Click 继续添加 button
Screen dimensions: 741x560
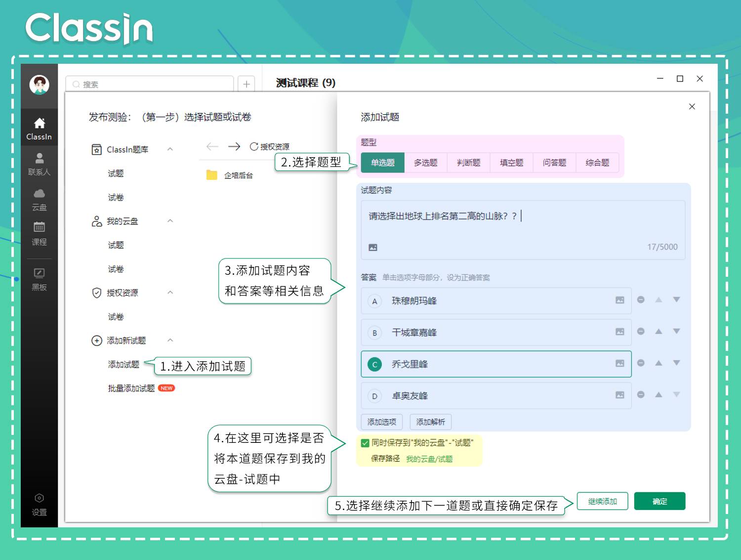pos(603,501)
